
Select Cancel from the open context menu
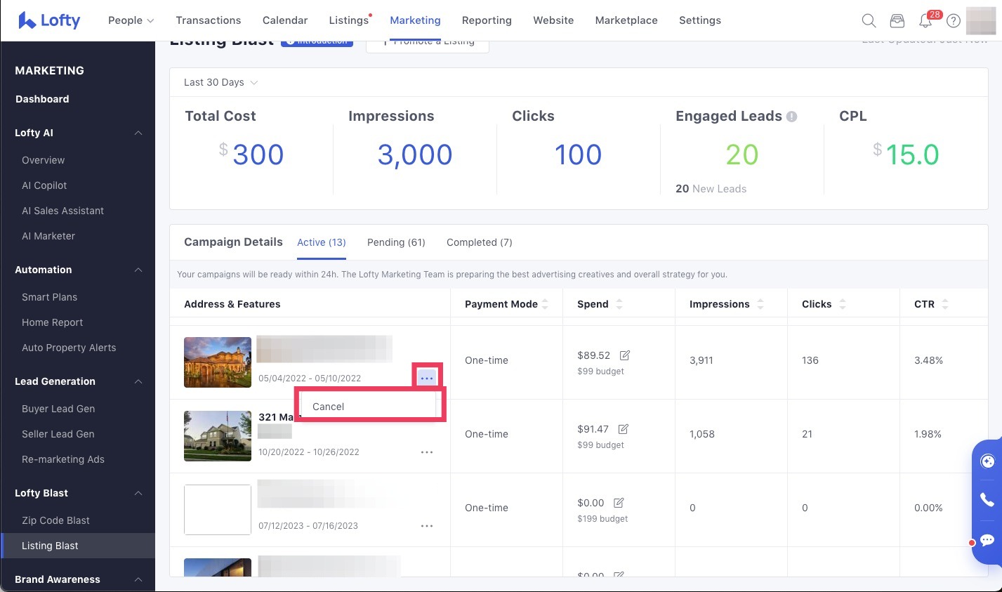(x=328, y=406)
